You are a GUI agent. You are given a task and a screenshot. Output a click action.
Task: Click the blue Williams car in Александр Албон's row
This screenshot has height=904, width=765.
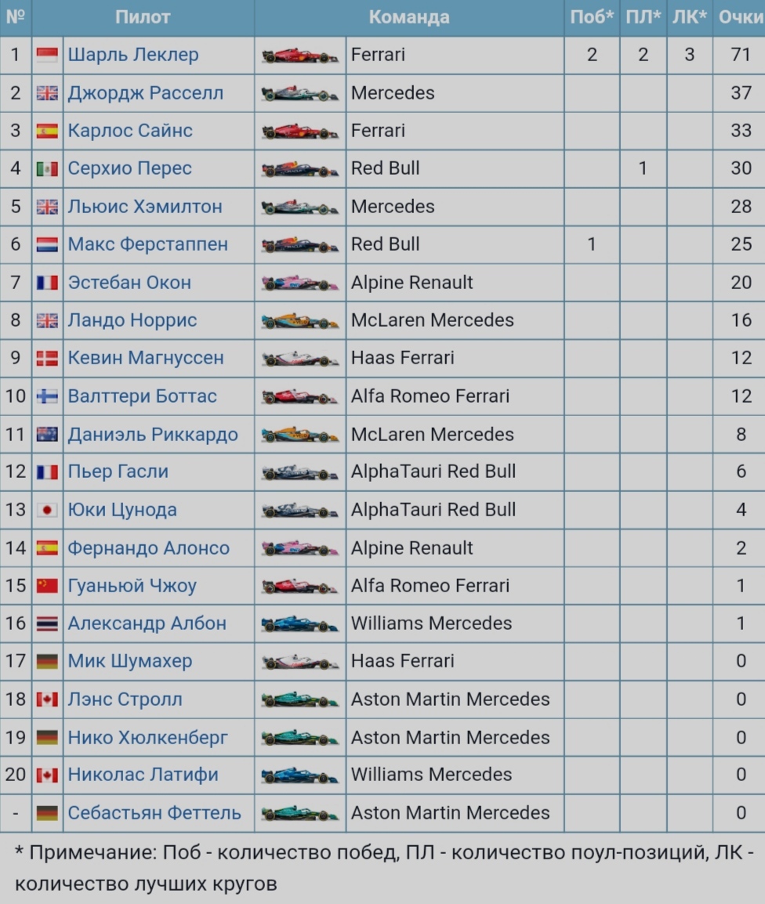click(x=300, y=624)
